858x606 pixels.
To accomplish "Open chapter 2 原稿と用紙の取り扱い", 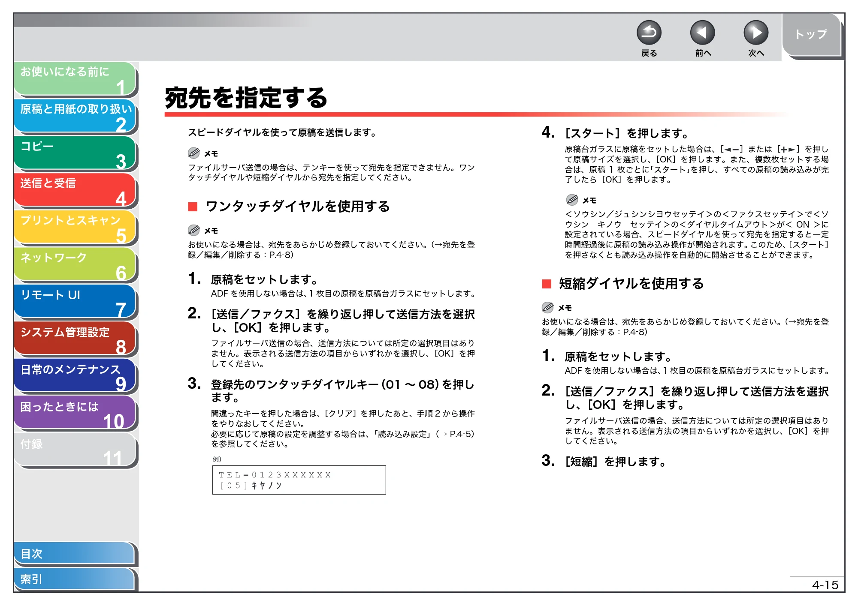I will pos(75,116).
